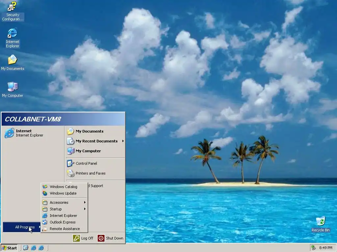Click the Remote Assistance icon

[45, 229]
